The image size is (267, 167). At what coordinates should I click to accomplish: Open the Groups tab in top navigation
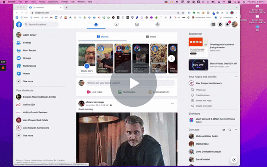[158, 25]
